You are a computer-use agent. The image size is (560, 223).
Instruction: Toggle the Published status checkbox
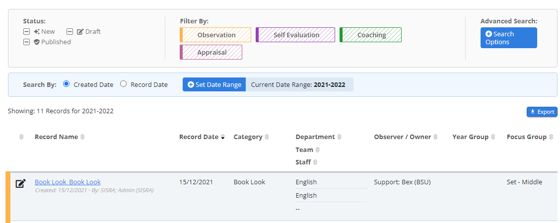[27, 42]
